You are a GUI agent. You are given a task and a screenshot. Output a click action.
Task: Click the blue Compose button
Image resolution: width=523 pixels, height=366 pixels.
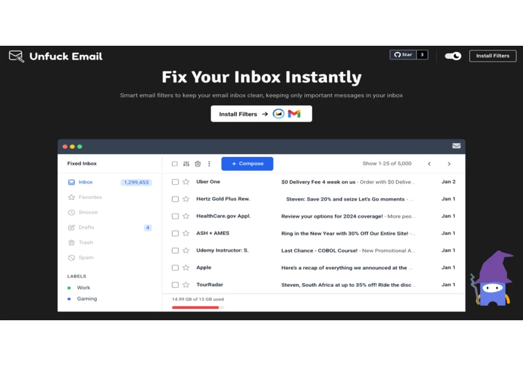pos(247,163)
